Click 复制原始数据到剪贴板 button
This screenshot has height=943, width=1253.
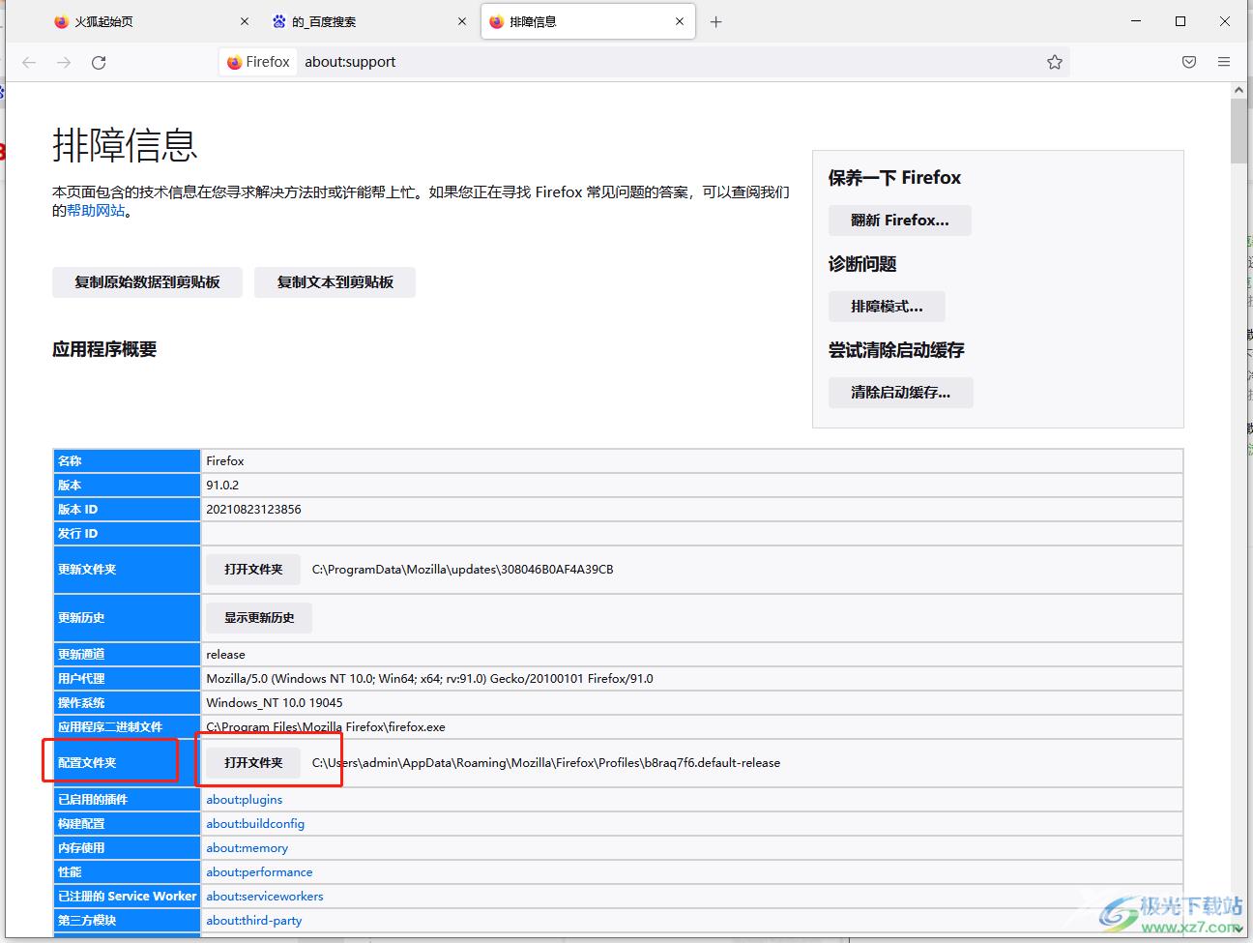pyautogui.click(x=147, y=282)
